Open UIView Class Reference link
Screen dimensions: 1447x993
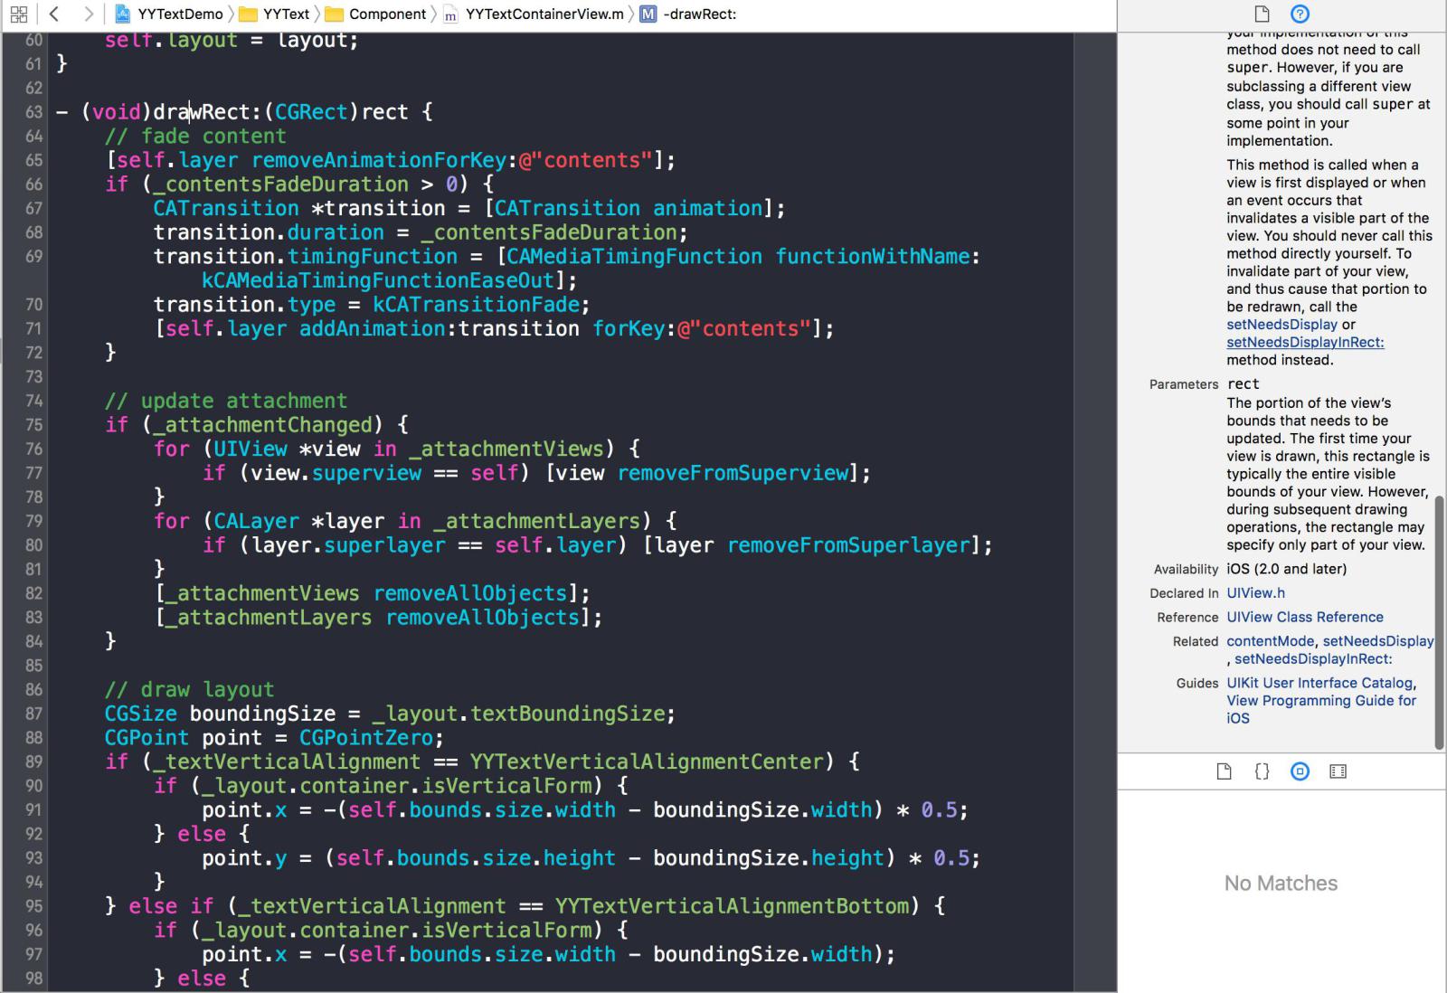(x=1305, y=617)
